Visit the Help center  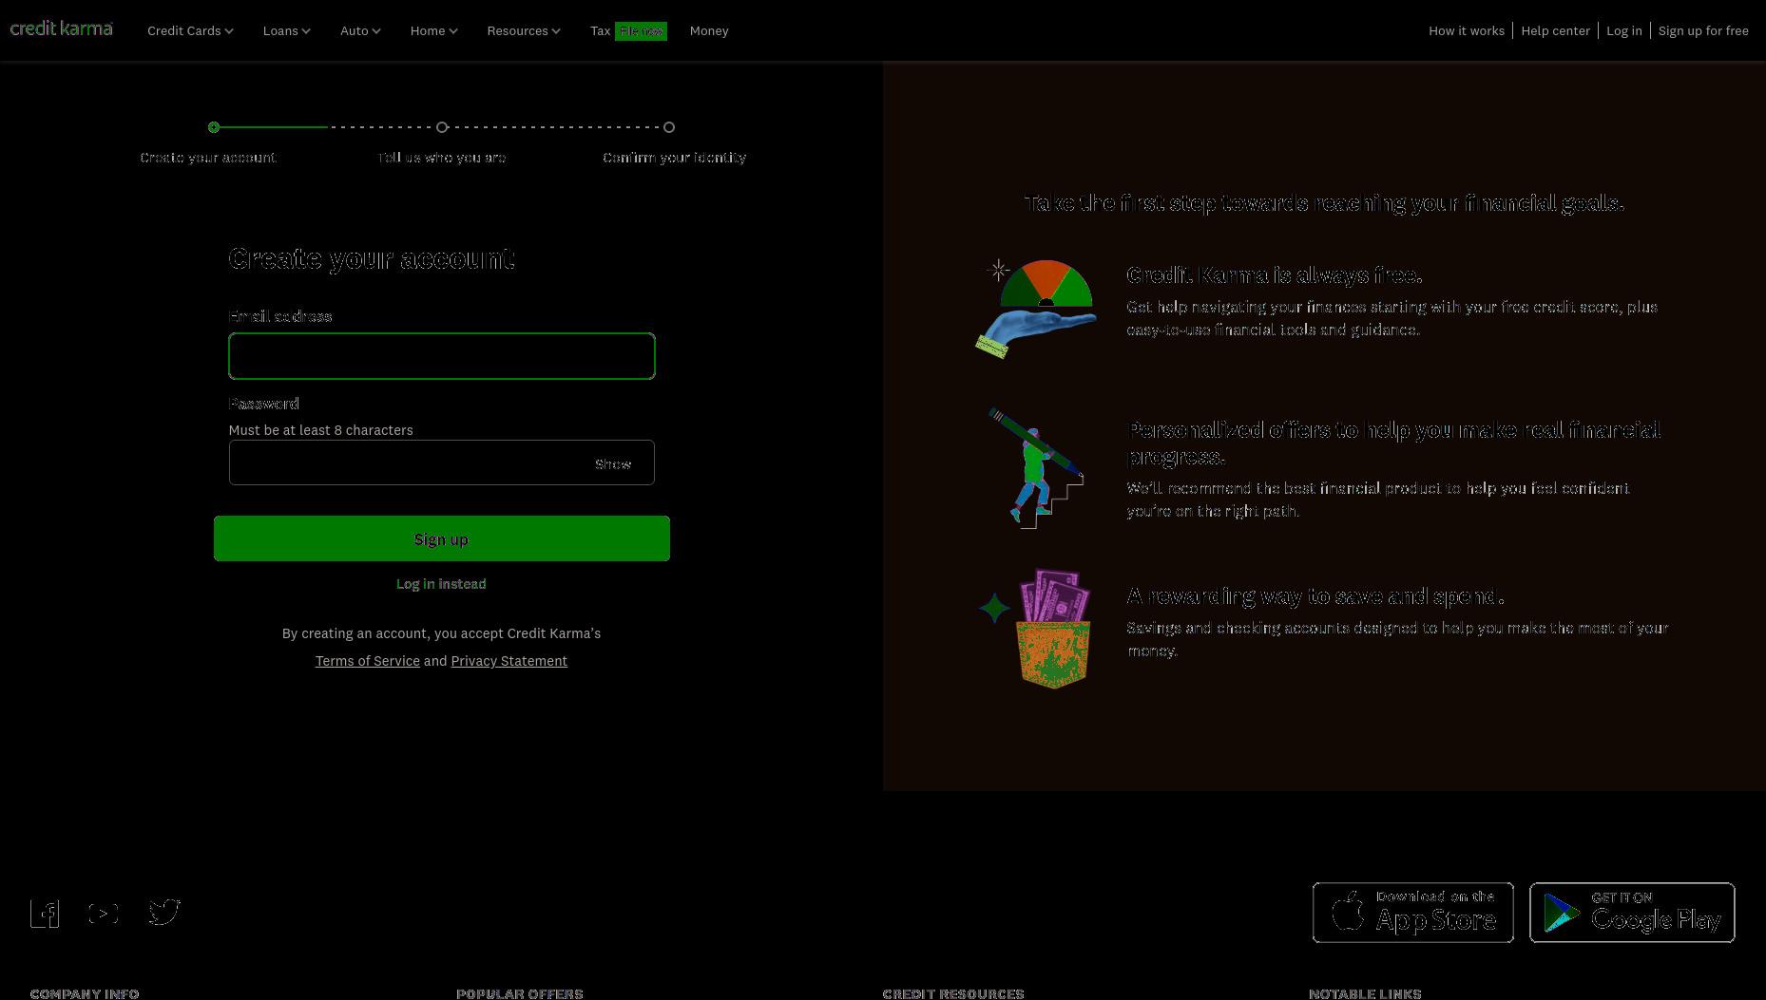point(1555,30)
